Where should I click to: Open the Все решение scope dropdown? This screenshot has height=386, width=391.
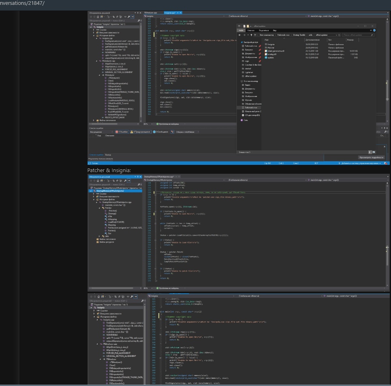coord(101,132)
